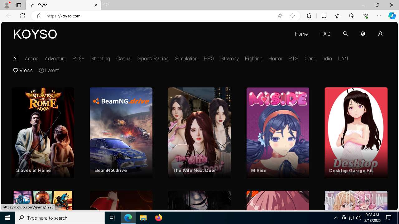Enable Read aloud in address bar
399x224 pixels.
tap(280, 16)
